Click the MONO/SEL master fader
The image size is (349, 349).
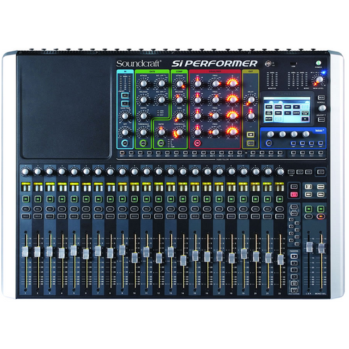(x=321, y=248)
